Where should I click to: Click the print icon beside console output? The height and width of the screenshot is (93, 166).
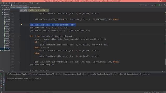[x=4, y=83]
